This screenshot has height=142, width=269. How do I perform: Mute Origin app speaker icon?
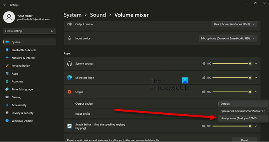[203, 92]
